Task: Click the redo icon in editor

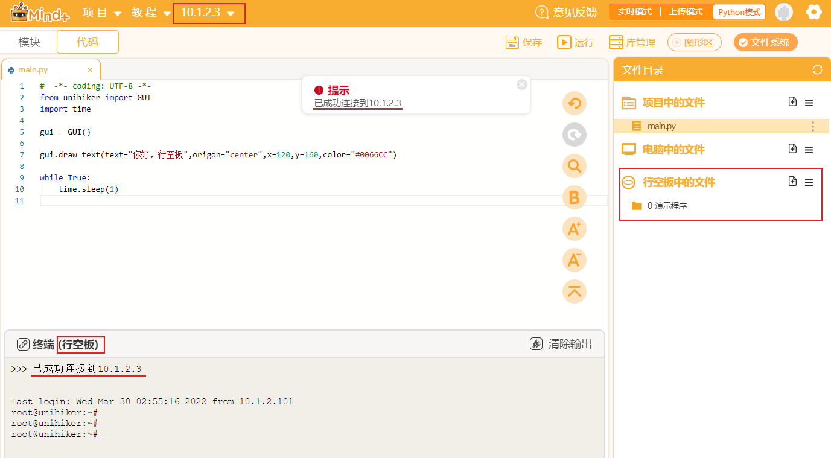Action: click(575, 135)
